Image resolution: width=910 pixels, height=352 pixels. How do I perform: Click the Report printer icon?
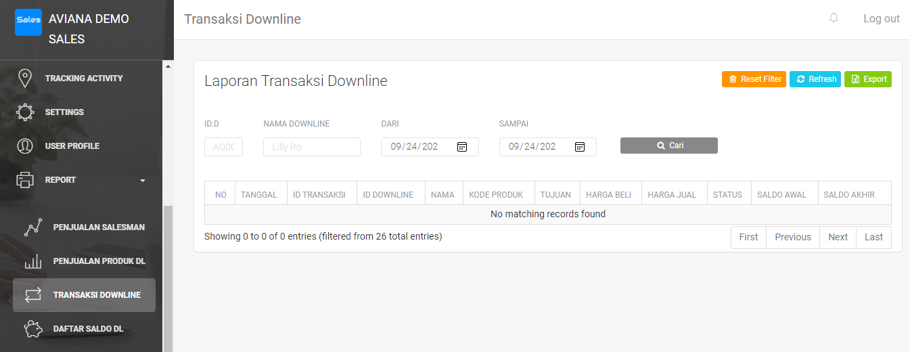point(25,180)
